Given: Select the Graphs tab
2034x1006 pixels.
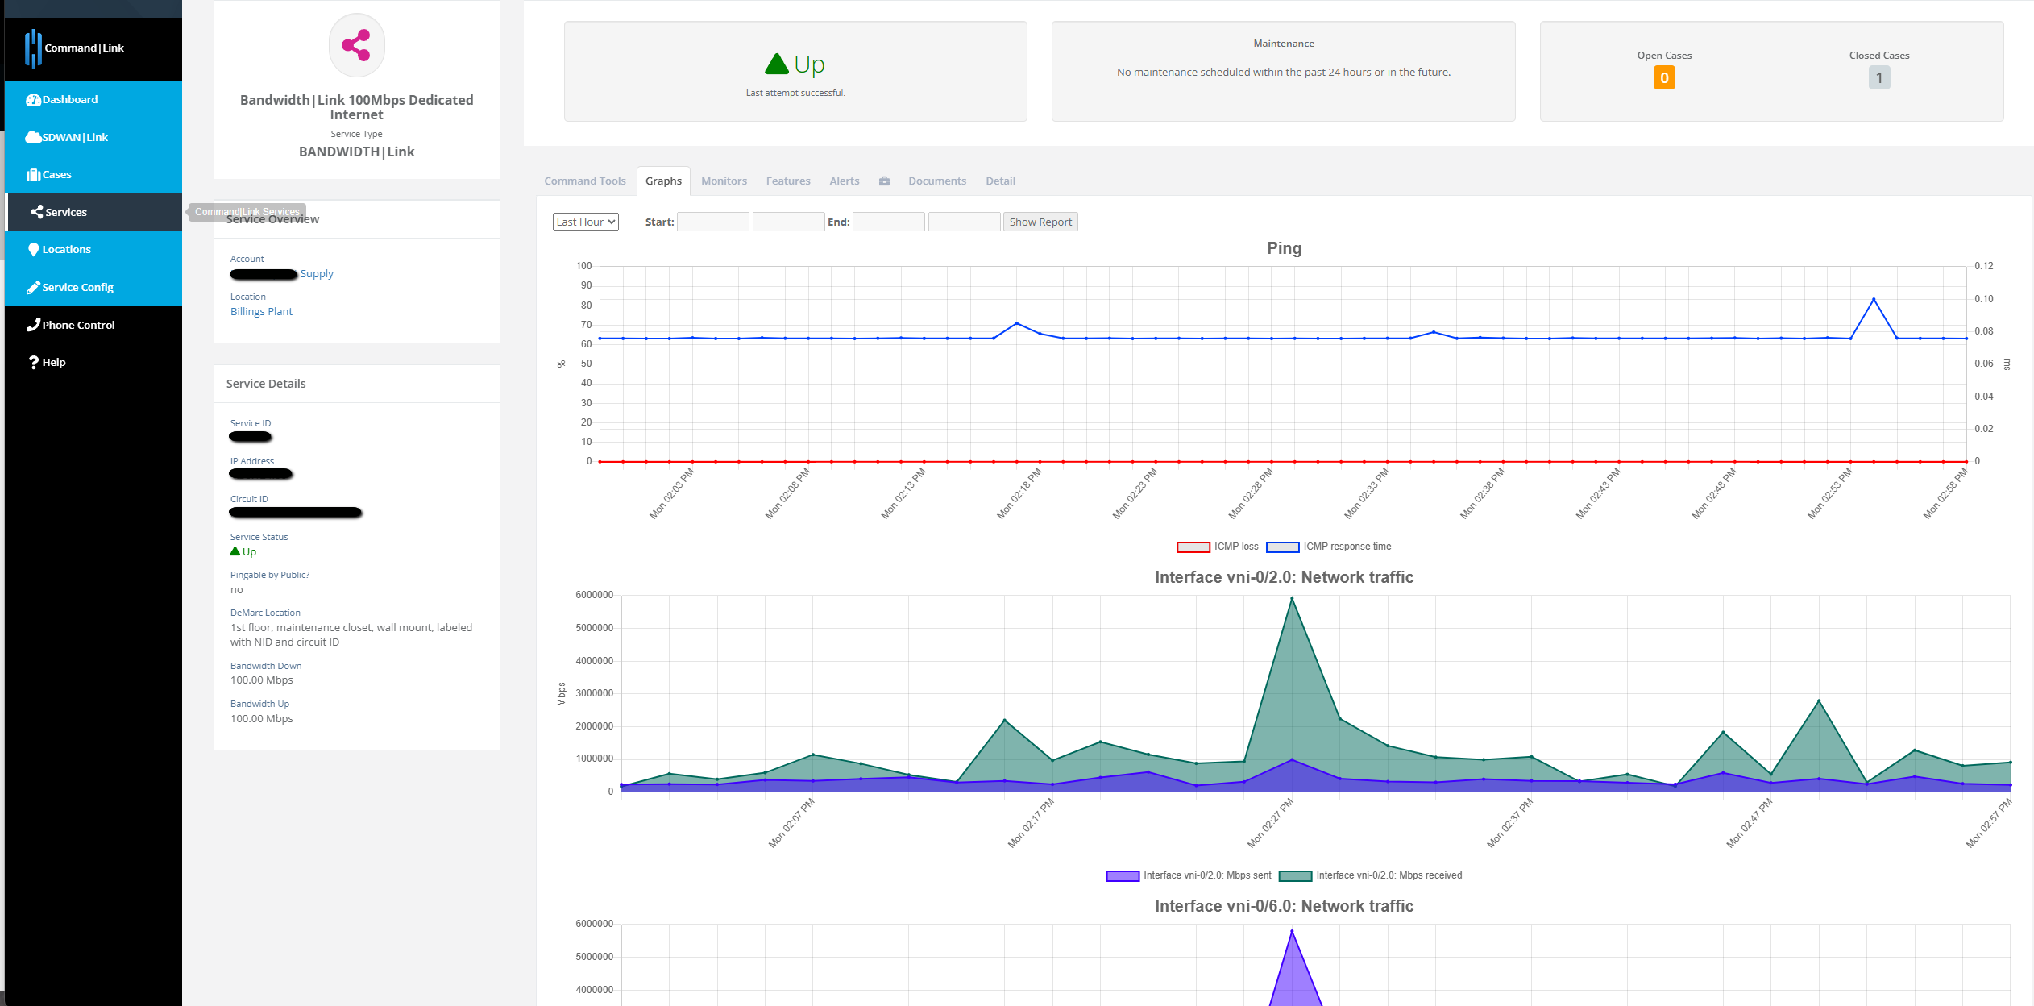Looking at the screenshot, I should click(x=663, y=181).
